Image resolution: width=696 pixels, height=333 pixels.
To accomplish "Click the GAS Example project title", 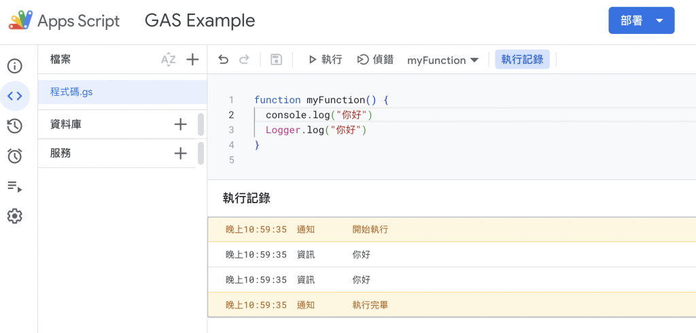I will (x=200, y=20).
